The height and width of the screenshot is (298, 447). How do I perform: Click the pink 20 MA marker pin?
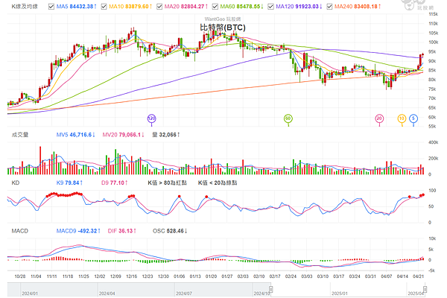point(379,118)
